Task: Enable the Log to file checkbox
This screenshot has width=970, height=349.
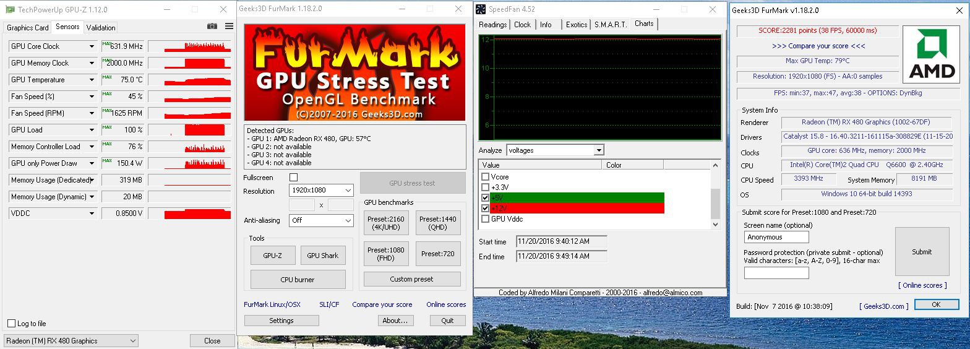Action: click(11, 324)
